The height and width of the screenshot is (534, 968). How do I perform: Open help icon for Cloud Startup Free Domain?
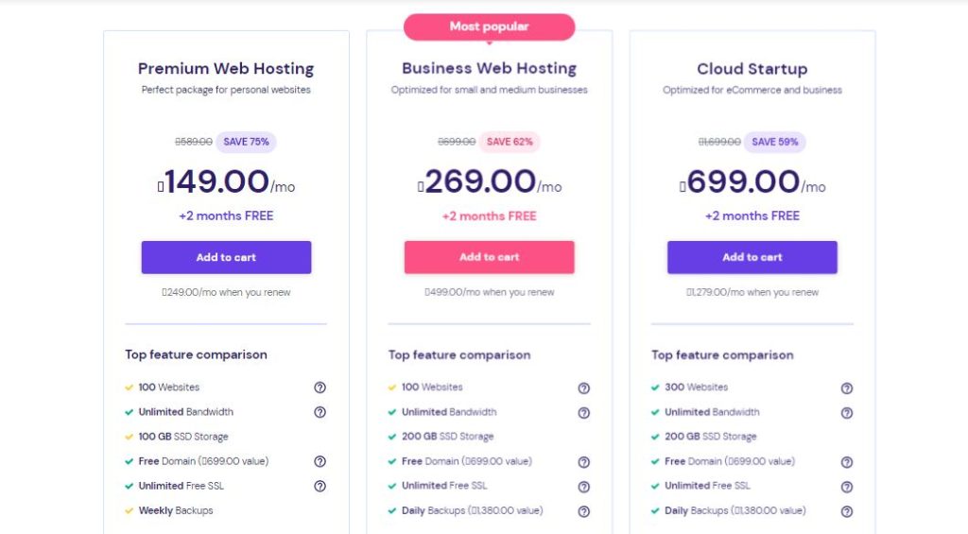tap(847, 462)
